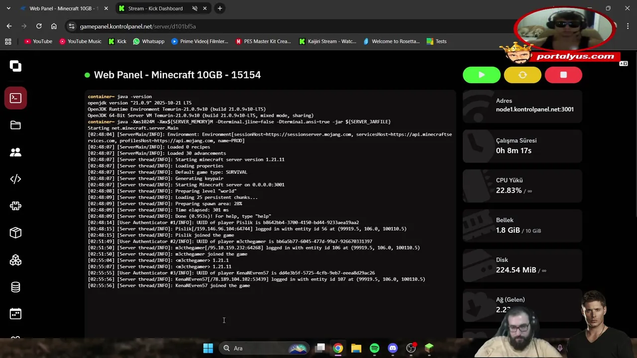Open Spotify from the taskbar
The width and height of the screenshot is (637, 358).
(375, 348)
